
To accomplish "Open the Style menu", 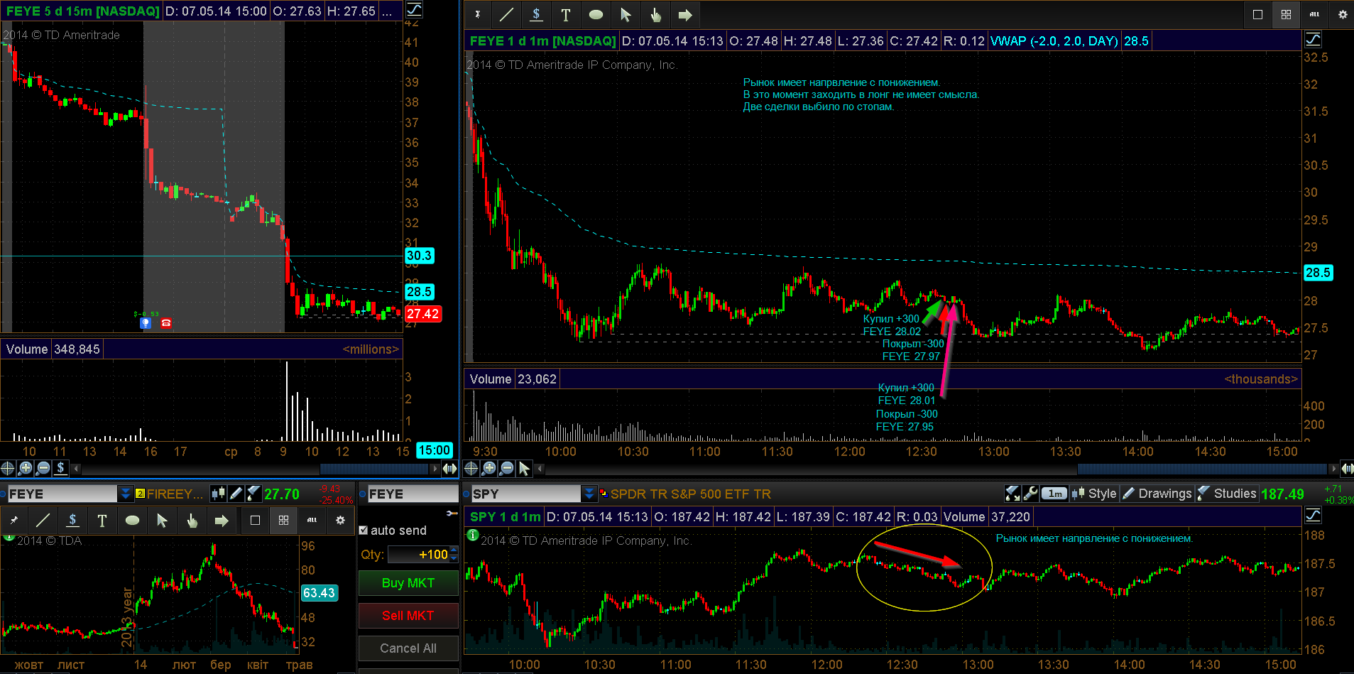I will tap(1094, 493).
